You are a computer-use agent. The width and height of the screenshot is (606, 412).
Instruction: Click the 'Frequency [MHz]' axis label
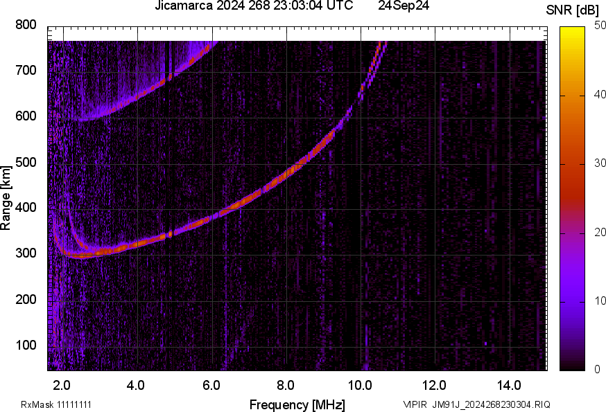click(x=297, y=405)
